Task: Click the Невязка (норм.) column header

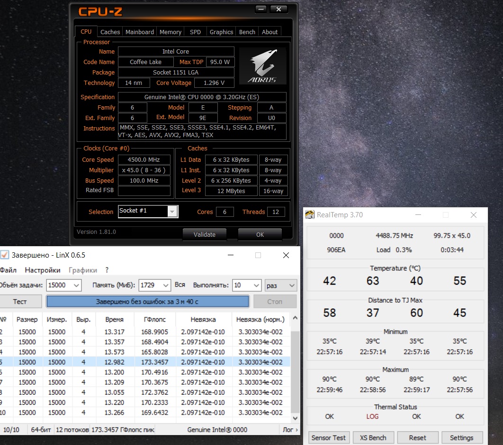Action: tap(260, 319)
